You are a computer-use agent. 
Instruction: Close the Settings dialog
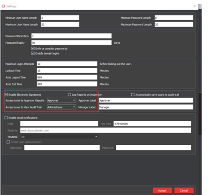point(195,6)
